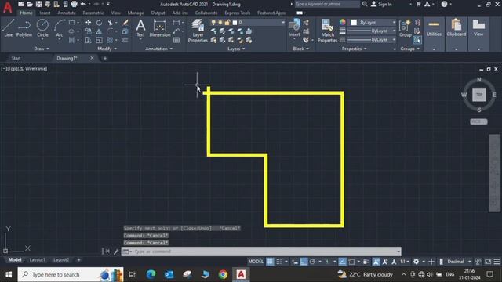This screenshot has height=282, width=502.
Task: Open the Text annotation tool
Action: pos(140,28)
